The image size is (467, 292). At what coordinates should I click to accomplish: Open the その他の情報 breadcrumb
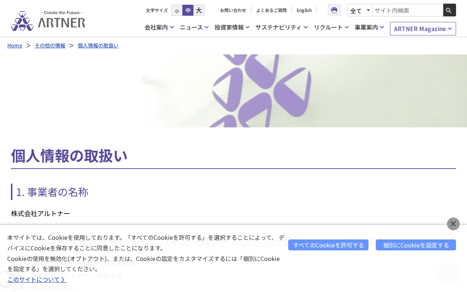click(x=50, y=45)
